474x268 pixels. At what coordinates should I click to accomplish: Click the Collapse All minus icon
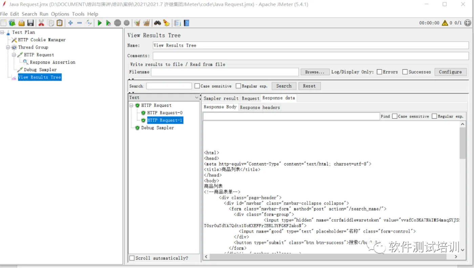80,23
